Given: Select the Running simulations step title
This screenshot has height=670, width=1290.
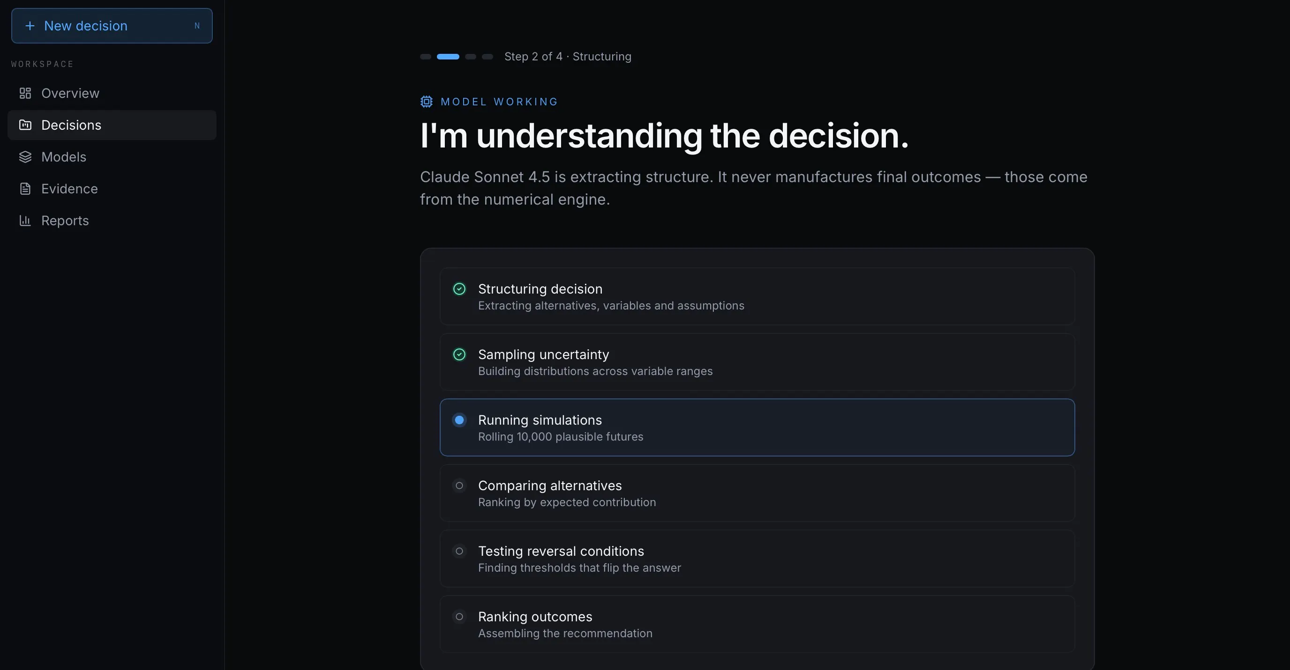Looking at the screenshot, I should coord(540,420).
